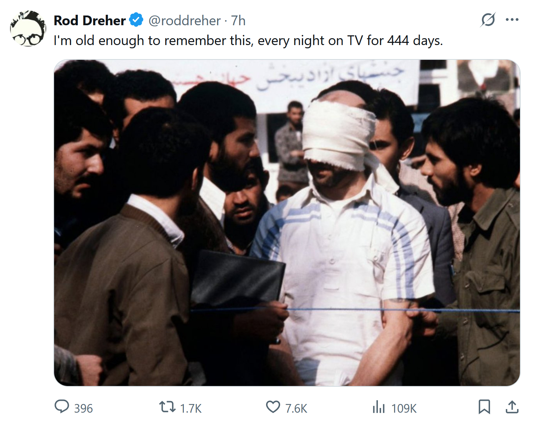Click the repost arrows icon
Viewport: 534px width, 426px height.
[167, 407]
